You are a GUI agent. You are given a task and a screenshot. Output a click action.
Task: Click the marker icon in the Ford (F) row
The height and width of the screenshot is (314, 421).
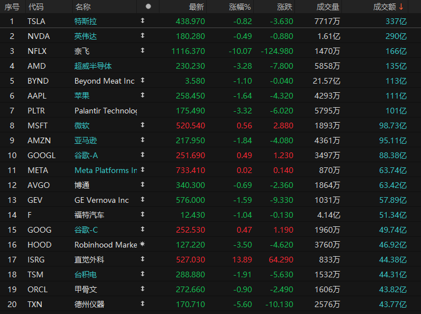[143, 214]
